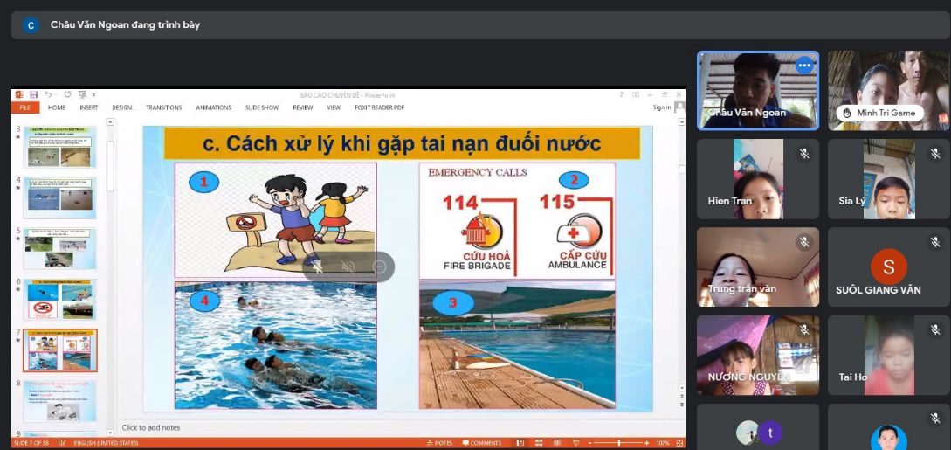Click the 107% zoom level
This screenshot has height=450, width=951.
click(x=662, y=443)
